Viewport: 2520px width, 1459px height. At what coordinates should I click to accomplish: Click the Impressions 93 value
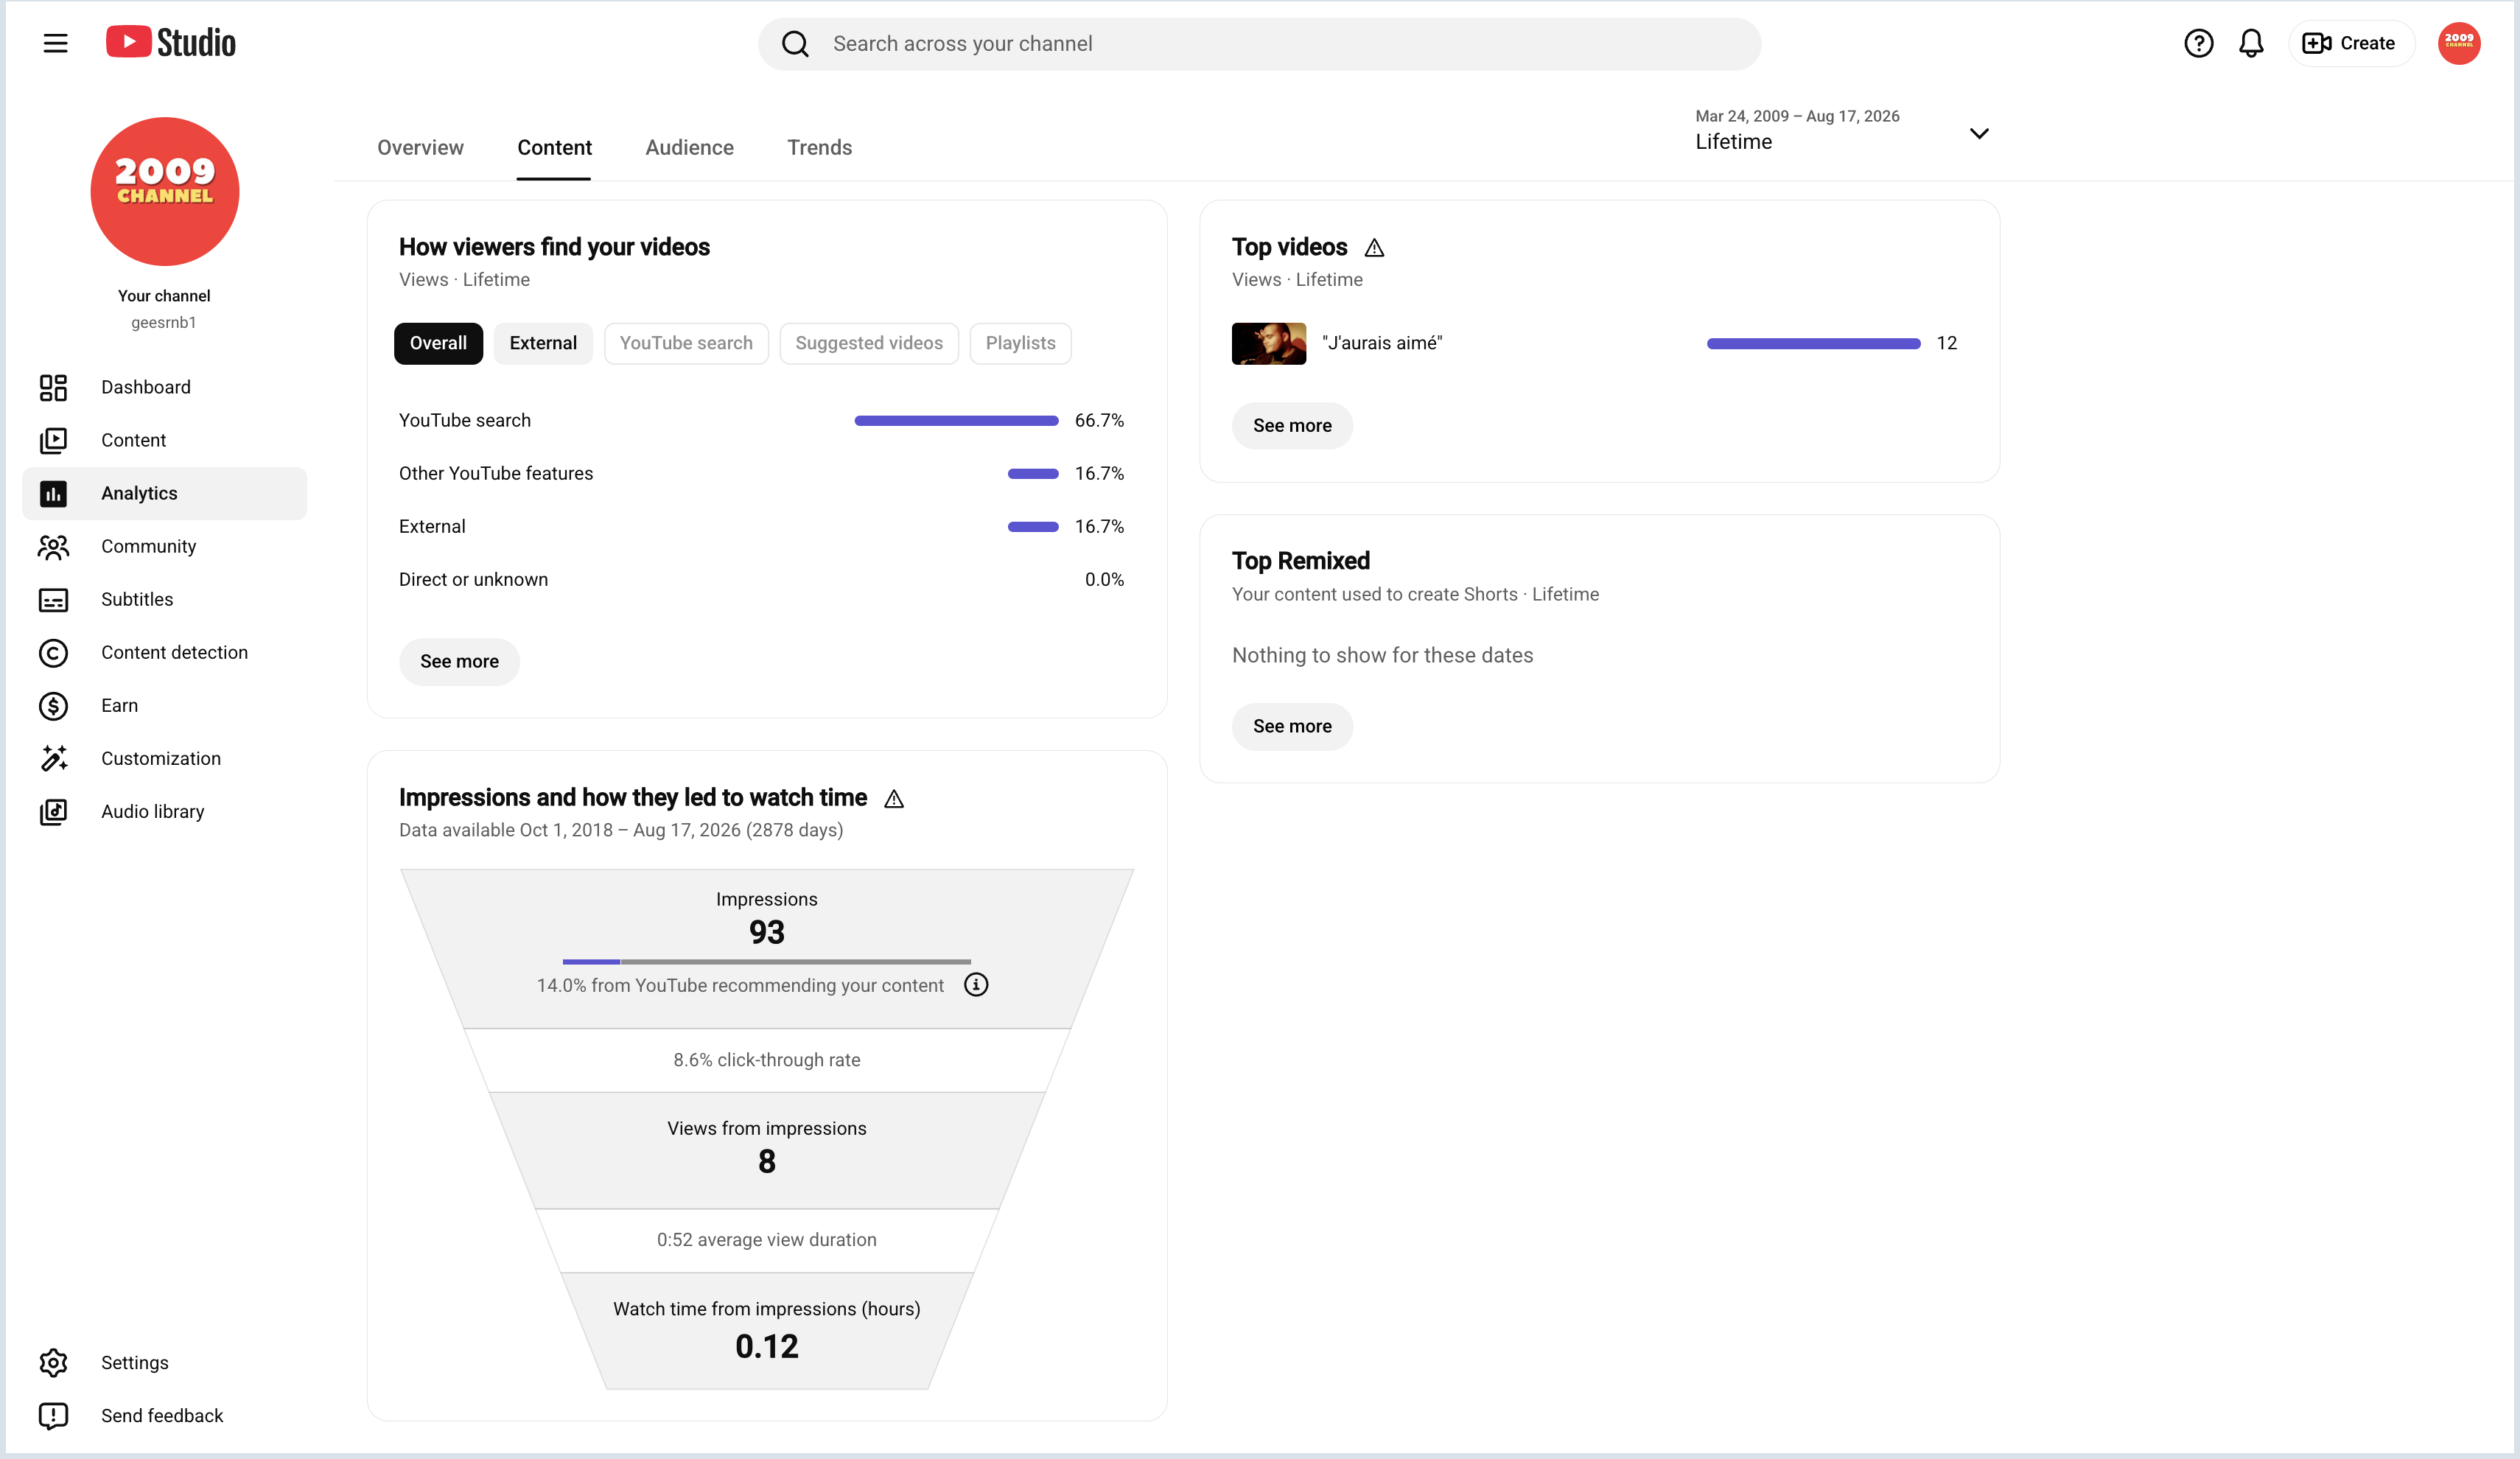click(x=767, y=932)
